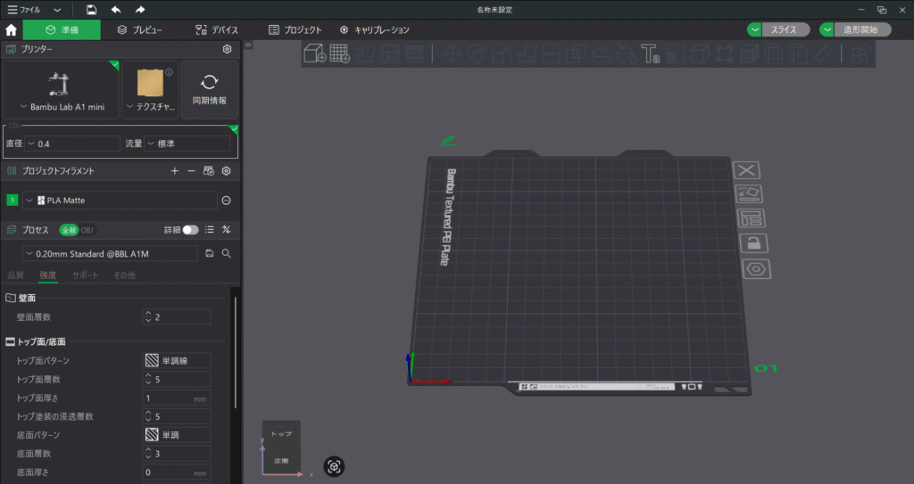Open the nozzle 直径 0.4 dropdown

[x=72, y=144]
